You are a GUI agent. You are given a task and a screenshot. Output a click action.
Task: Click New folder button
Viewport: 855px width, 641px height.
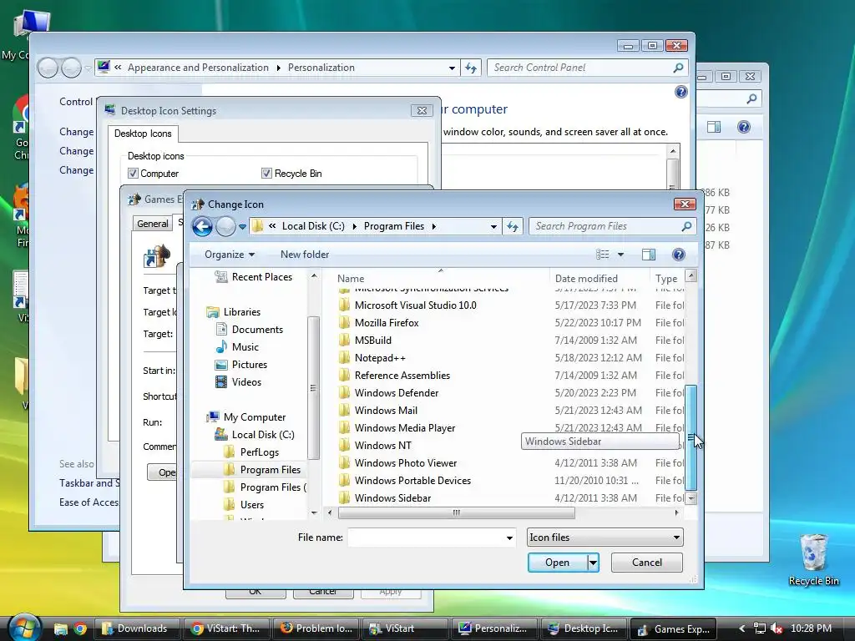(305, 255)
